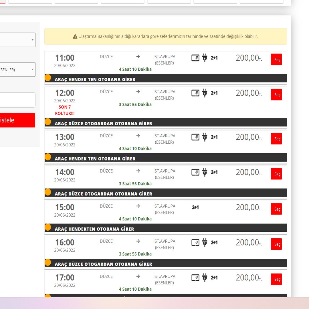309x309 pixels.
Task: Pick the 16:00 bus via Seç
Action: click(276, 244)
